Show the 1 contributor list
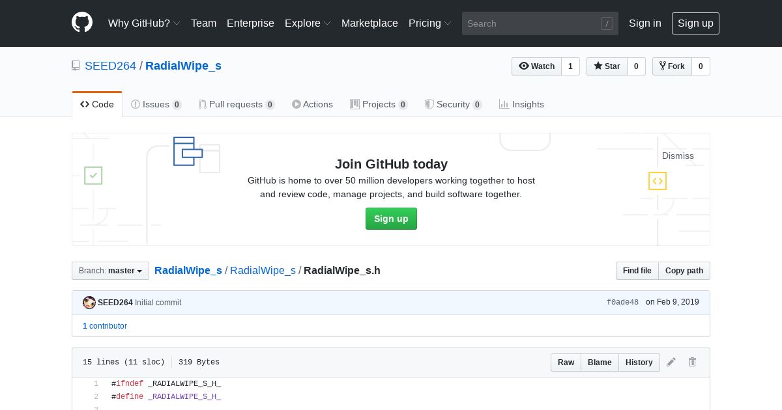The height and width of the screenshot is (410, 782). (105, 326)
